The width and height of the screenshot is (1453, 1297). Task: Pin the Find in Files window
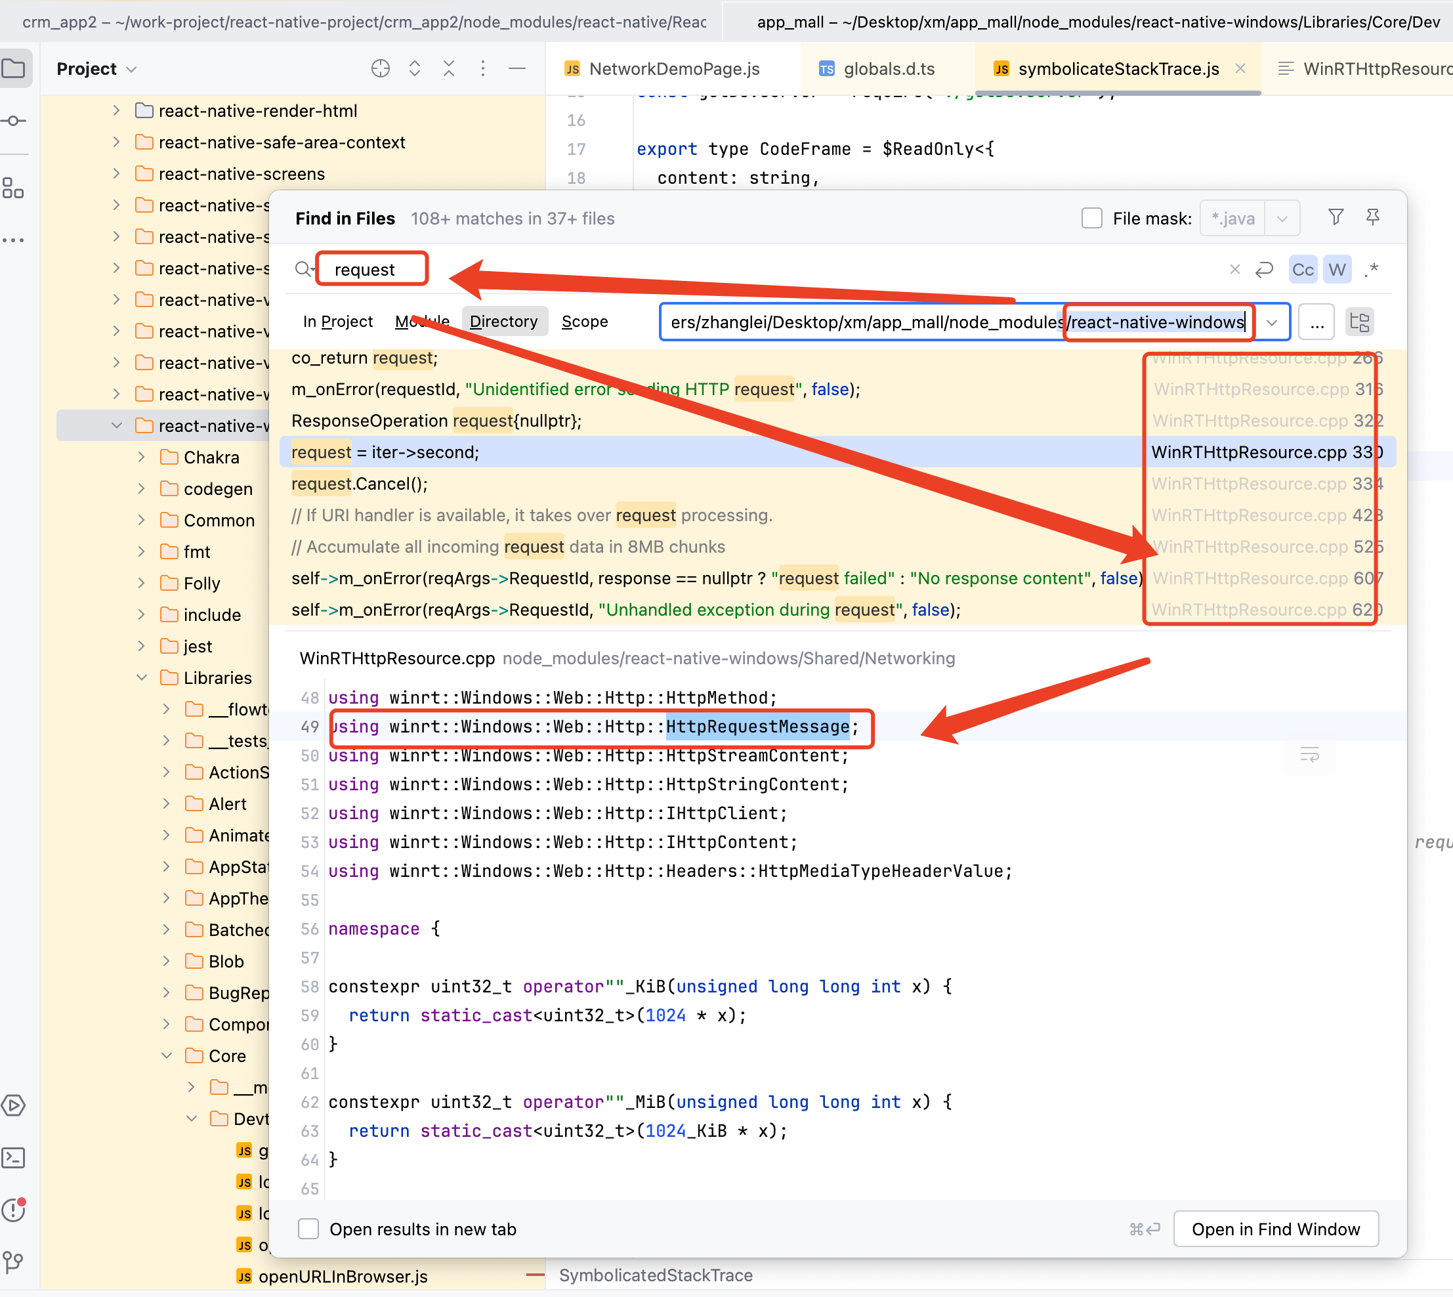[x=1372, y=217]
